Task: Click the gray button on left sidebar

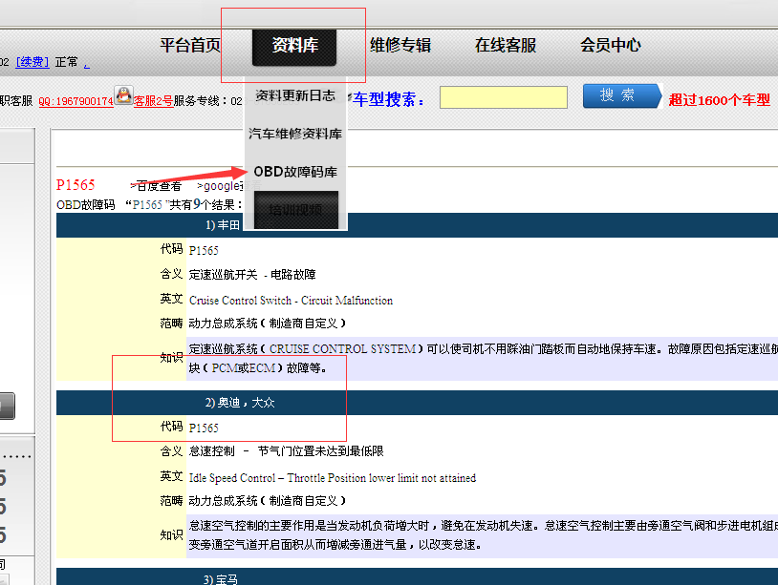Action: click(x=7, y=407)
